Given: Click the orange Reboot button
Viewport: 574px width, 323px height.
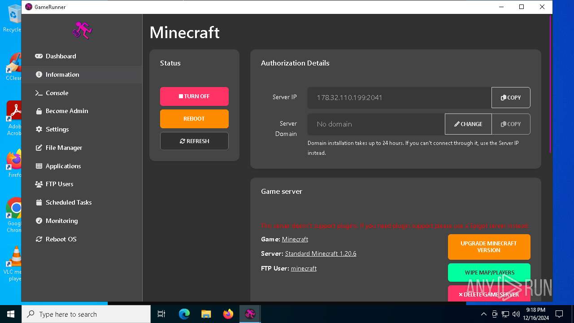Looking at the screenshot, I should [x=194, y=119].
